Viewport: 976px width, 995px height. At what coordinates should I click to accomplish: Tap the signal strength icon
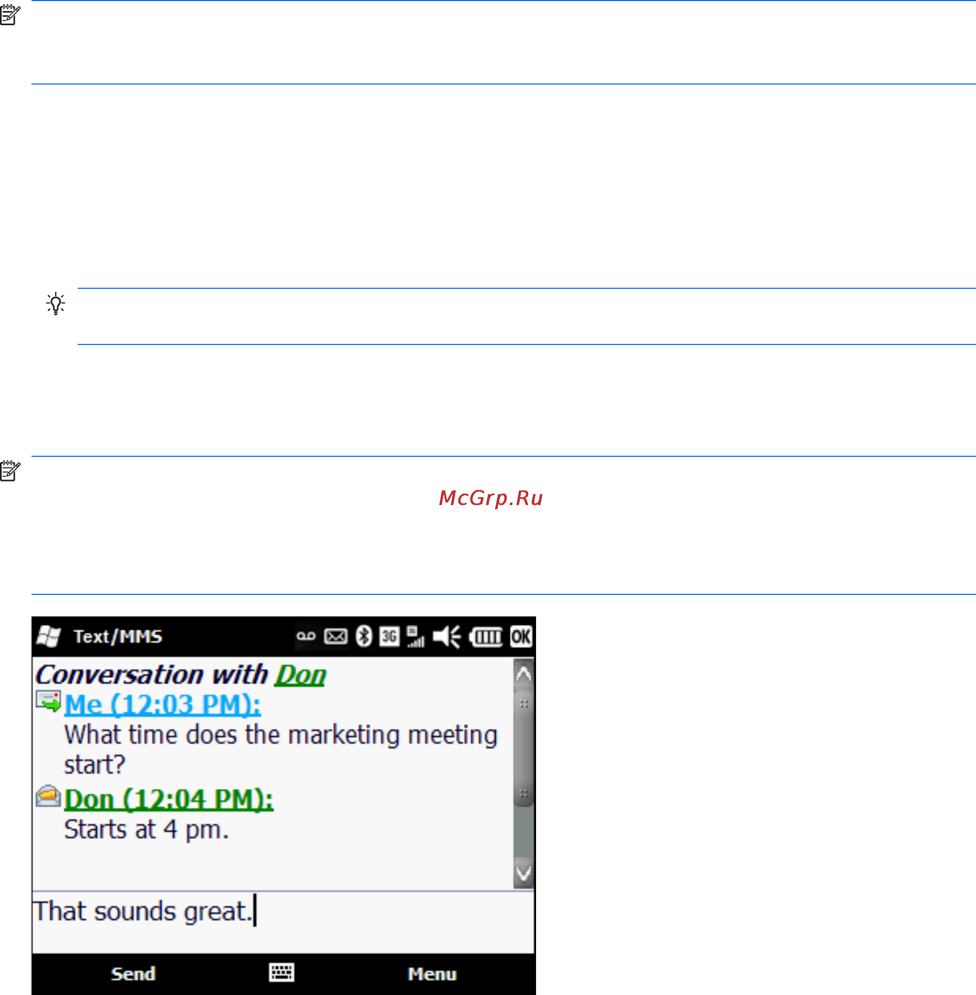415,636
